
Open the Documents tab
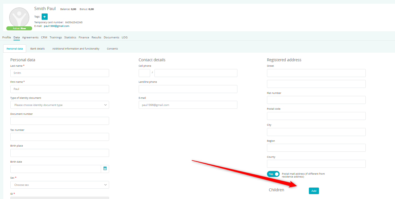pyautogui.click(x=111, y=38)
